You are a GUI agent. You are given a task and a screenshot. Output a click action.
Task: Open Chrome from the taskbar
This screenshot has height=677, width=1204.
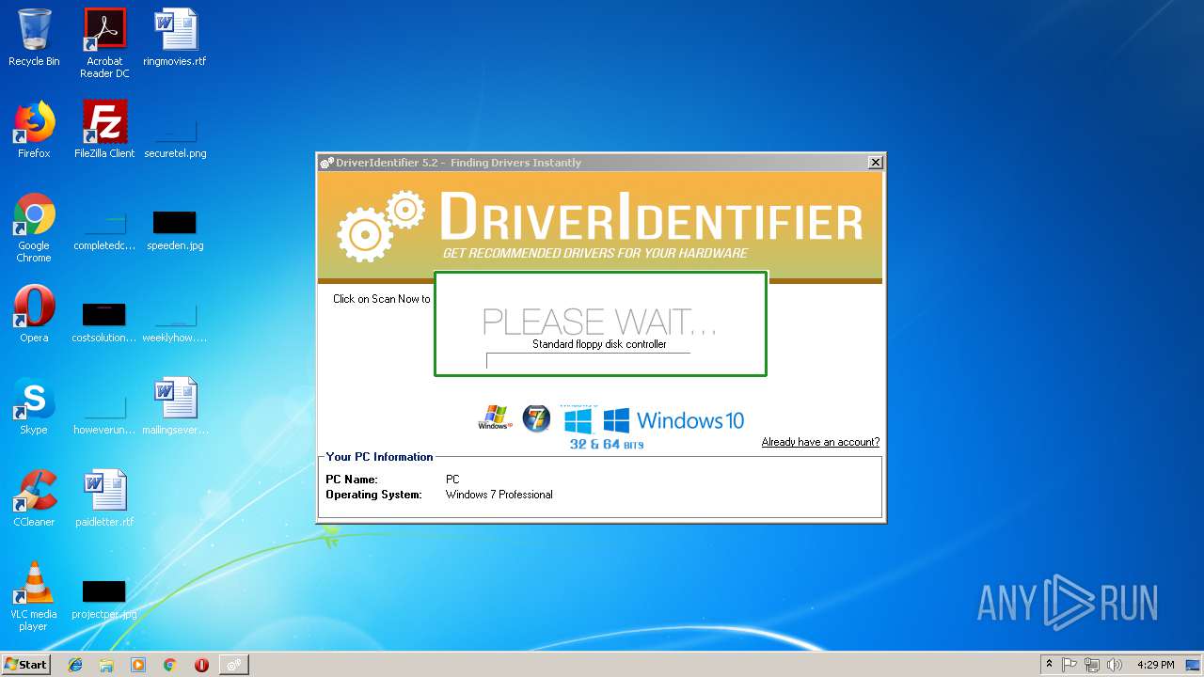[x=169, y=665]
